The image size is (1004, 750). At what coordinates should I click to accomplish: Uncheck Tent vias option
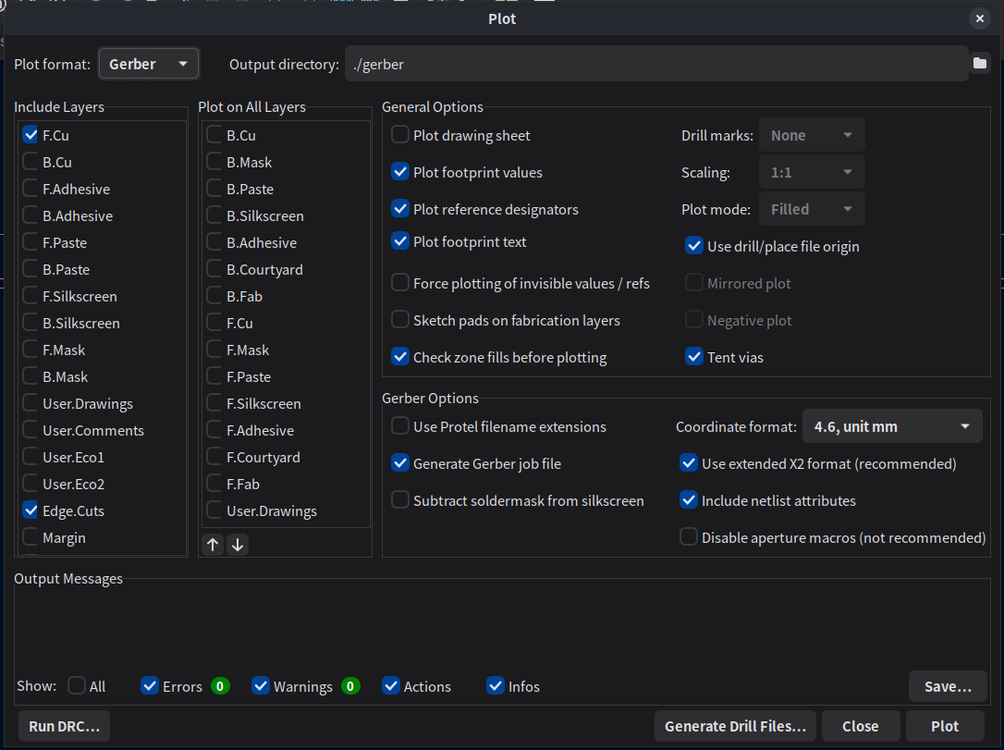(694, 357)
